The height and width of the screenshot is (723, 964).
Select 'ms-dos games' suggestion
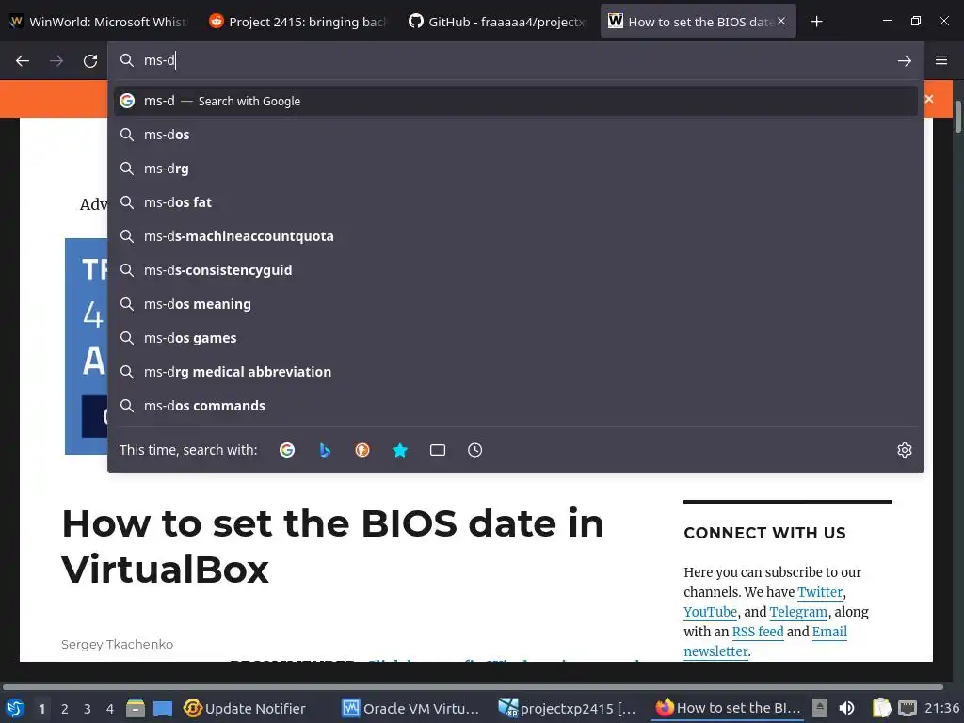click(x=515, y=338)
